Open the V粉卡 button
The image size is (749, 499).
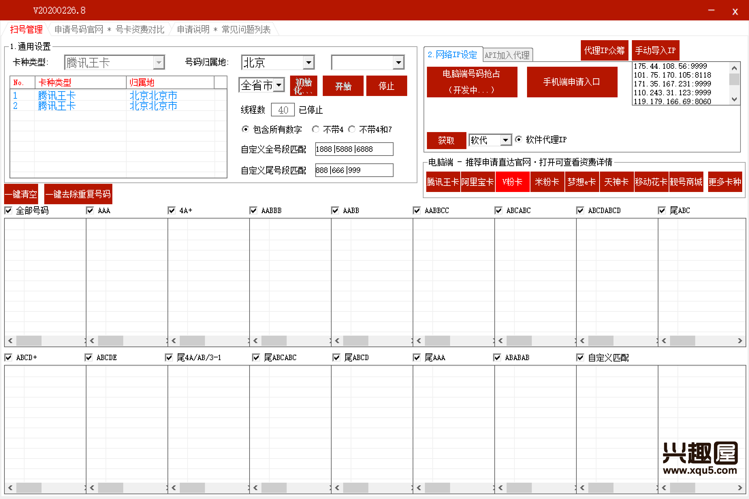pos(512,182)
